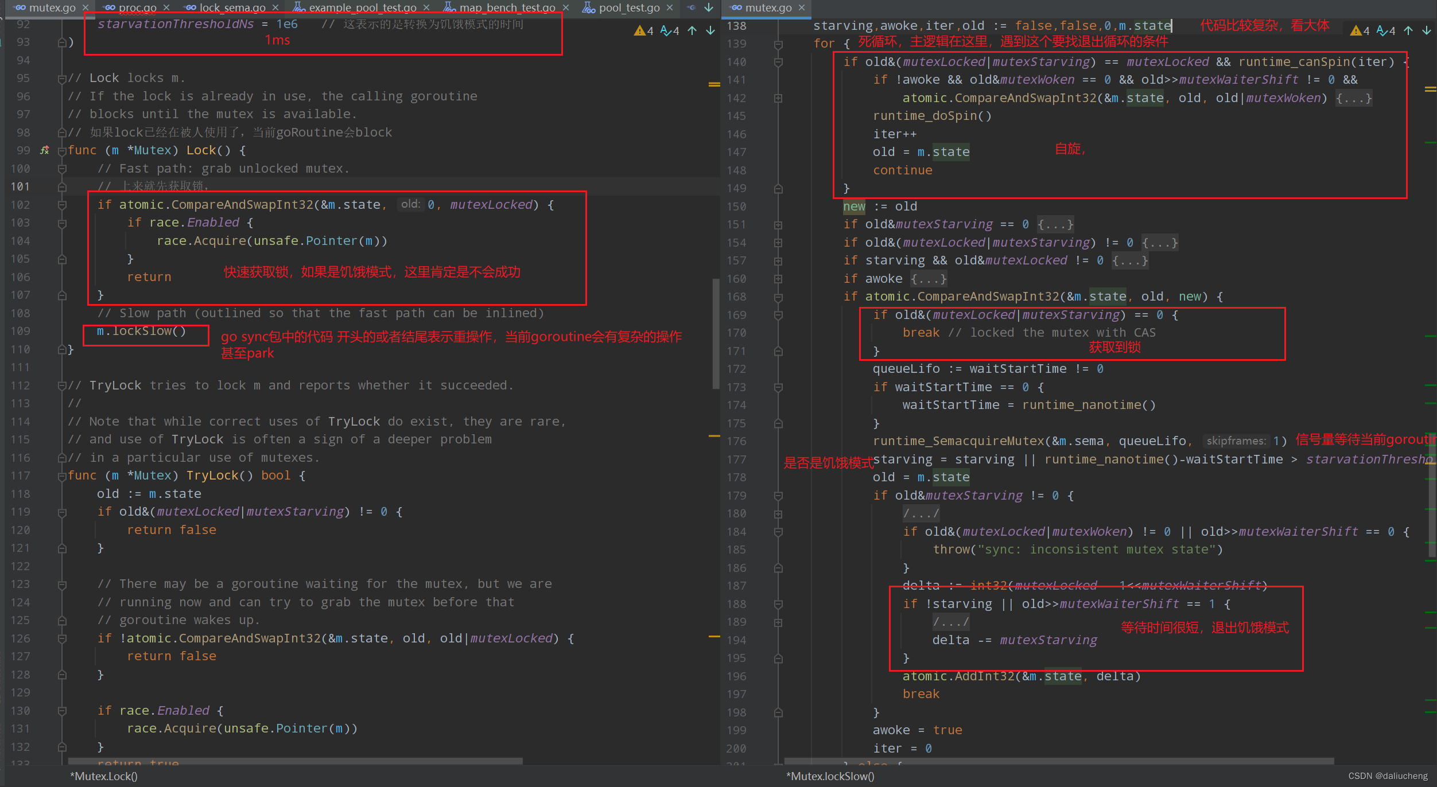
Task: Expand the folded block at line 151
Action: tap(778, 225)
